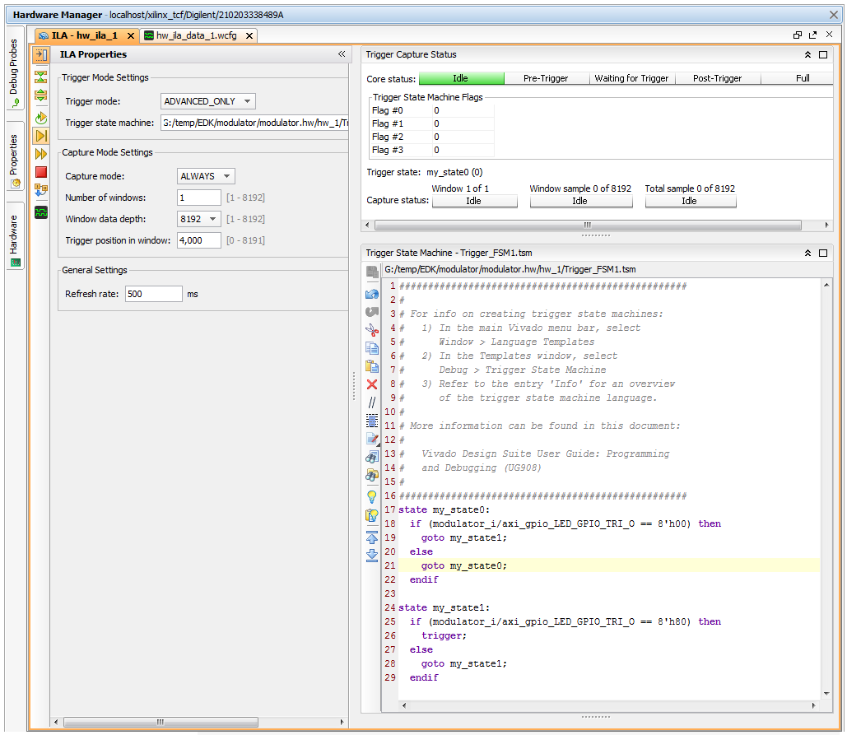
Task: Close the hw_ila_data_1.wcfg tab
Action: click(249, 35)
